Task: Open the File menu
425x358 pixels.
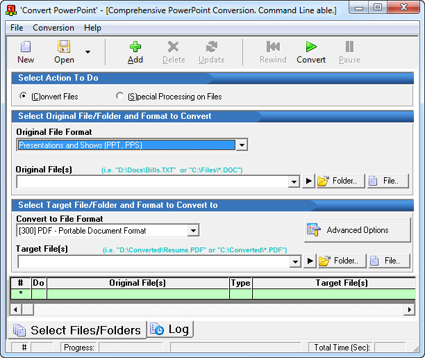Action: (17, 28)
